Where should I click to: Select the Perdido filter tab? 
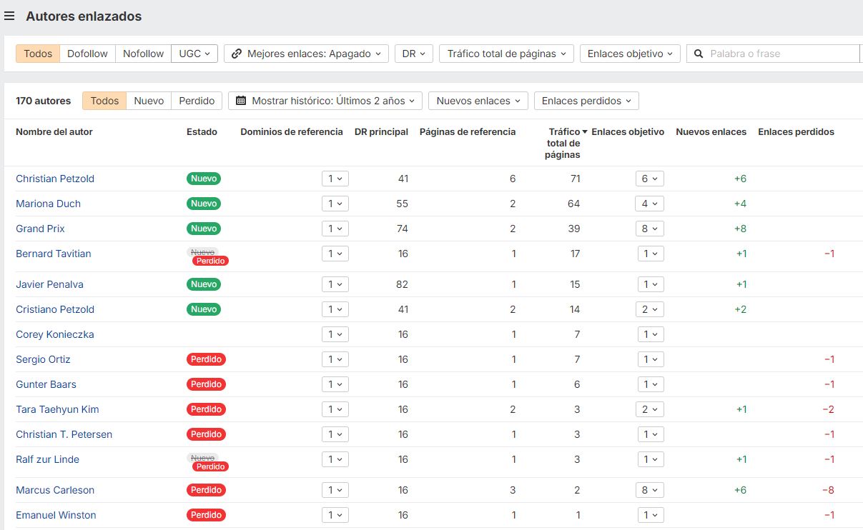coord(196,101)
